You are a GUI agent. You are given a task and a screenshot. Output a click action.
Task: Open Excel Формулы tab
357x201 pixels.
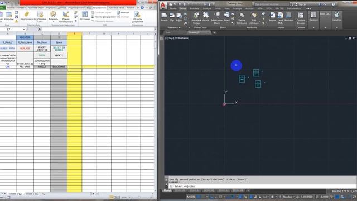click(51, 8)
